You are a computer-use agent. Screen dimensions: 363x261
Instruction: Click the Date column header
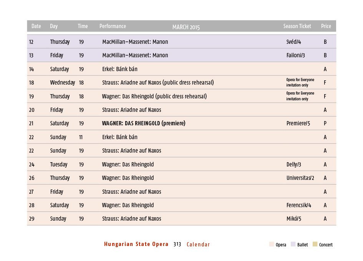coord(36,26)
